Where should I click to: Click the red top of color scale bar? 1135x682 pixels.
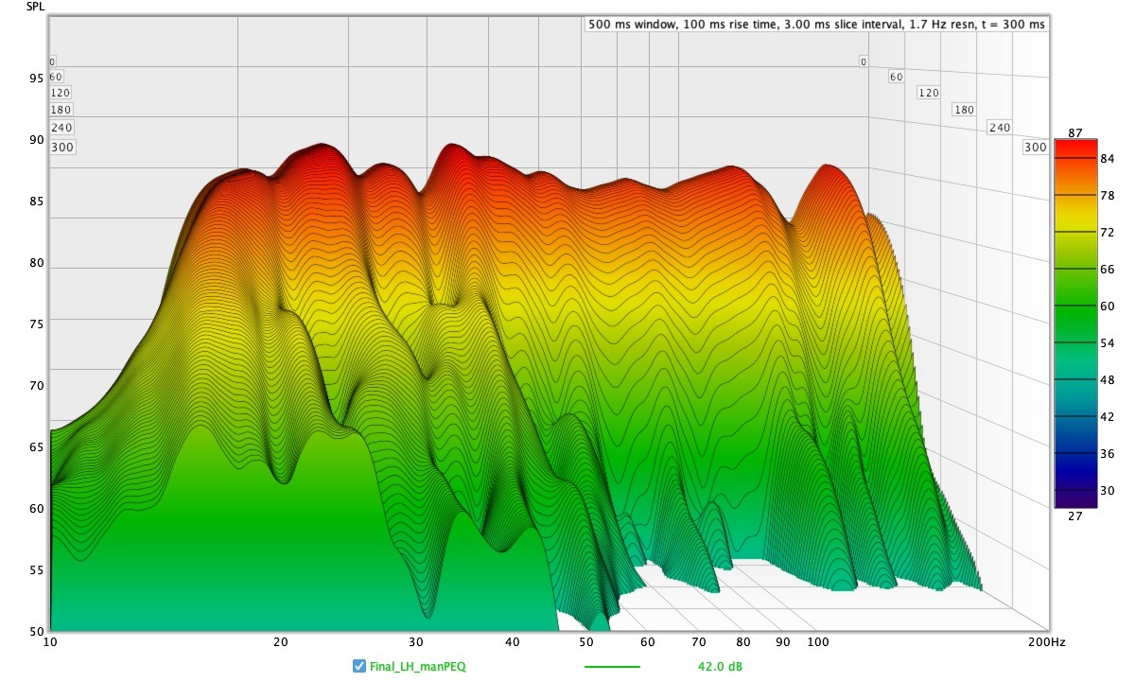pos(1076,149)
